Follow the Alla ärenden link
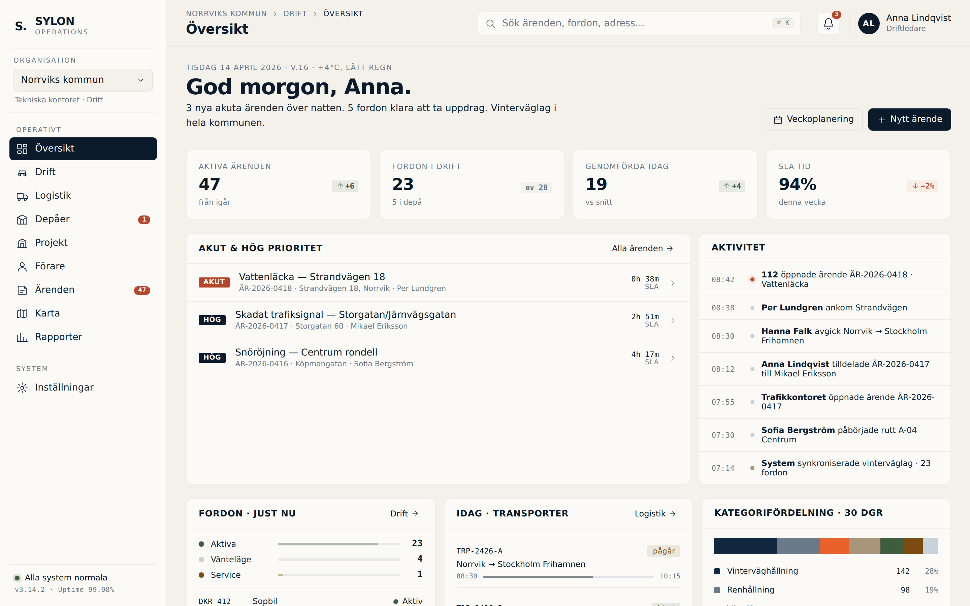This screenshot has height=606, width=970. (643, 248)
